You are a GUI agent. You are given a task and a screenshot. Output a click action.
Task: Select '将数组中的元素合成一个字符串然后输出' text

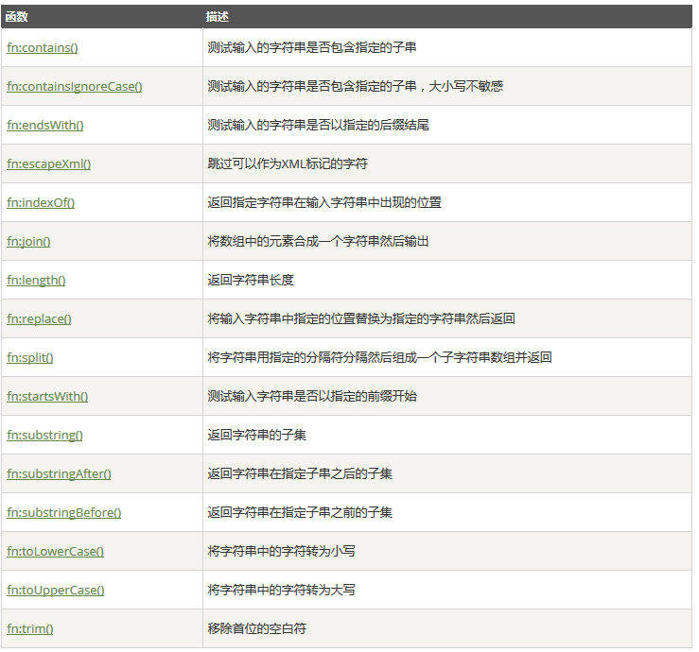coord(318,241)
